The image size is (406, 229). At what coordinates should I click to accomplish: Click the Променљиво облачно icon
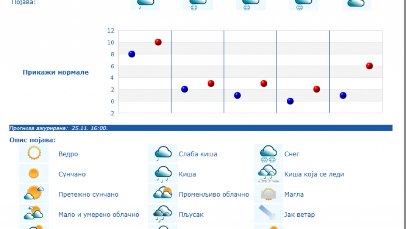pyautogui.click(x=163, y=194)
